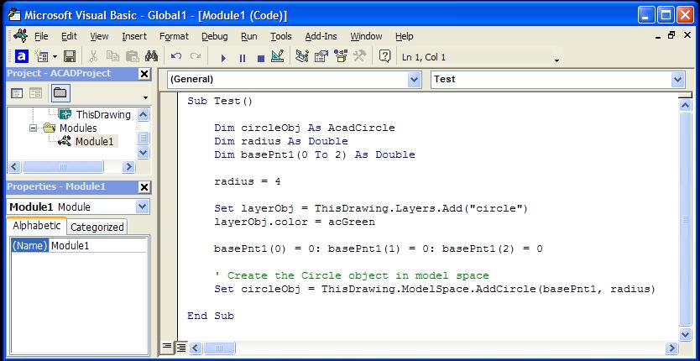Click the 'End Sub' code line
The image size is (700, 361).
click(211, 316)
